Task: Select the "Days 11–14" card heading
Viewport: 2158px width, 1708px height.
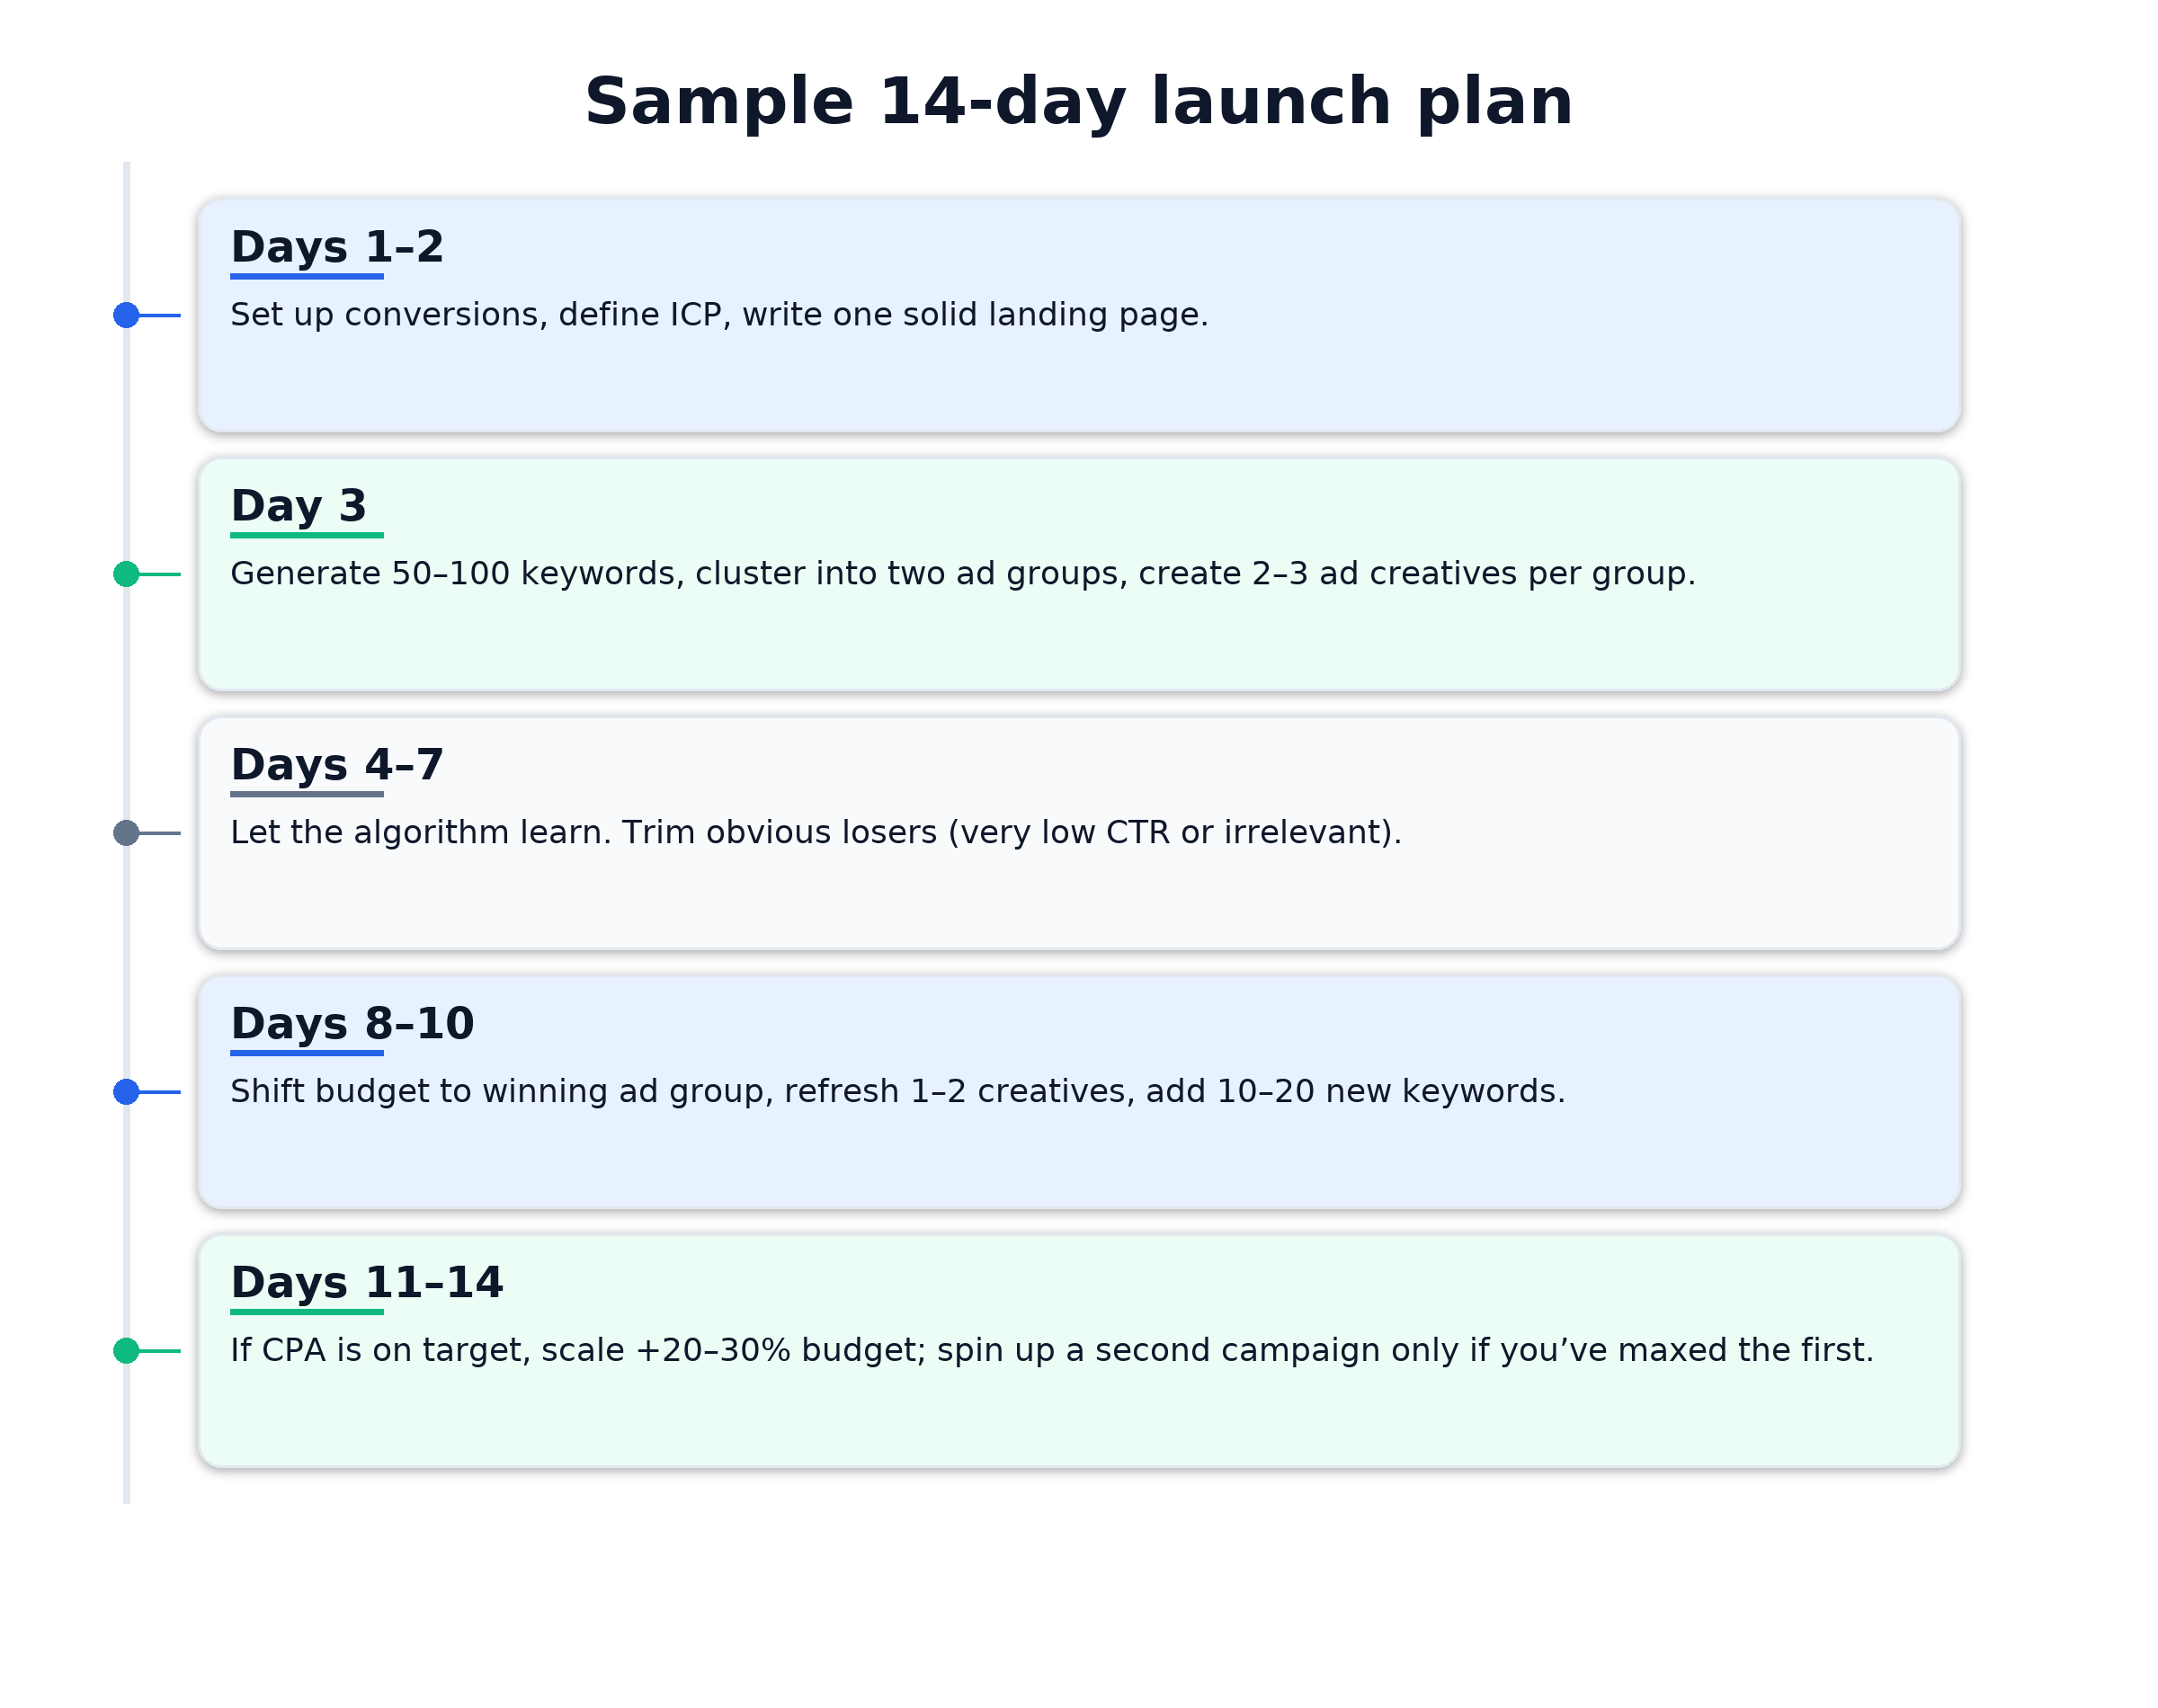Action: pos(367,1283)
